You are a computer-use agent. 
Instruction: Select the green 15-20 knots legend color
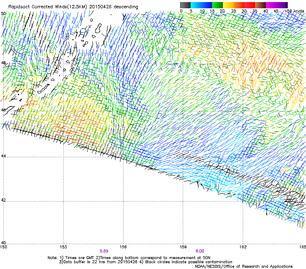(x=218, y=5)
